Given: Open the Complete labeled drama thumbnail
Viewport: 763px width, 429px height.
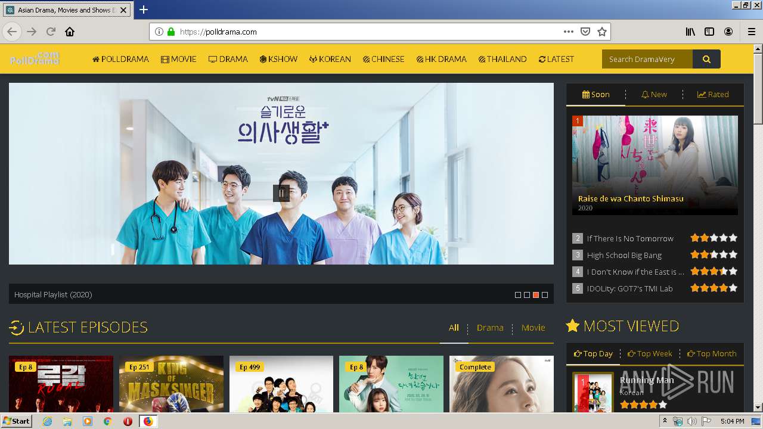Looking at the screenshot, I should pyautogui.click(x=501, y=384).
